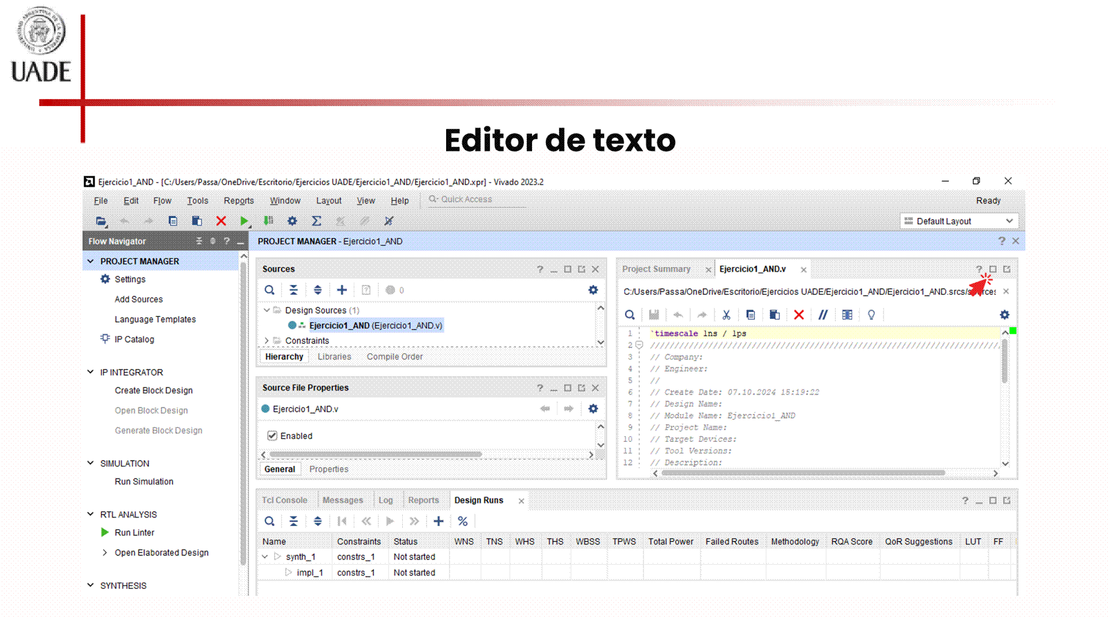
Task: Click the green Run Synthesis play icon
Action: click(244, 221)
